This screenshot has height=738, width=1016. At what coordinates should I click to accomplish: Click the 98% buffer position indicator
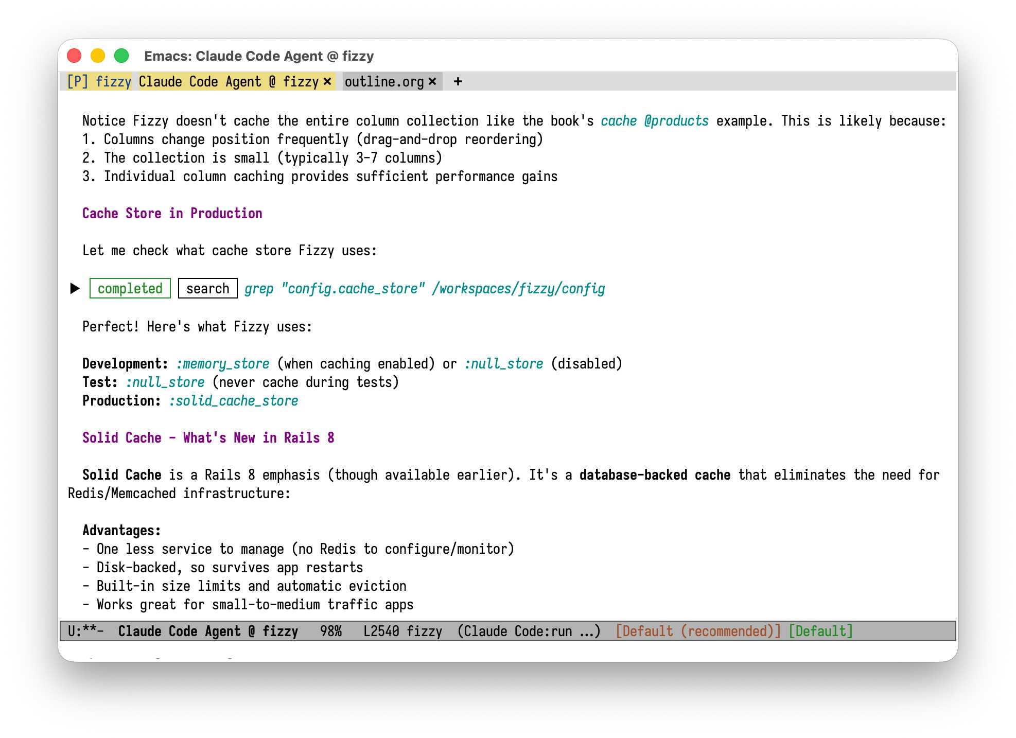331,631
